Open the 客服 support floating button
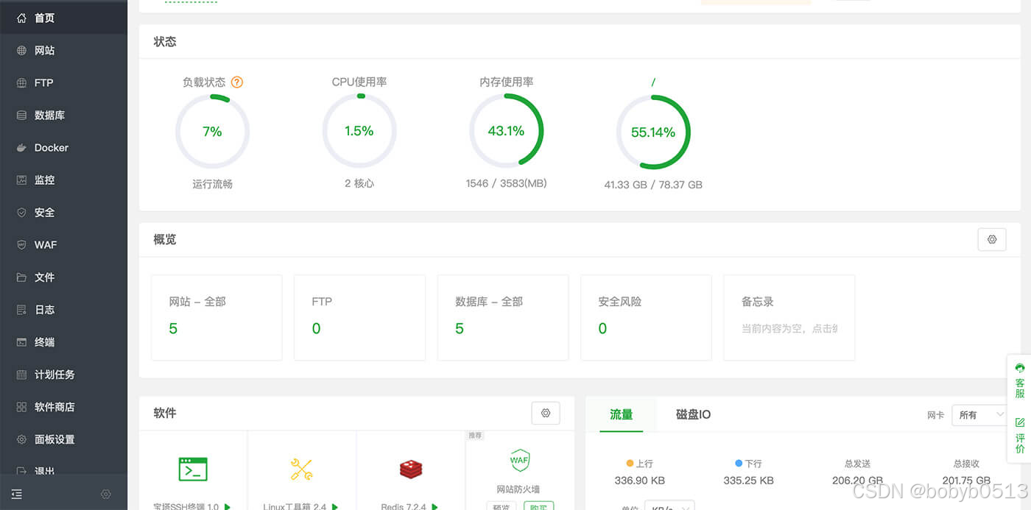This screenshot has height=510, width=1031. pos(1019,380)
